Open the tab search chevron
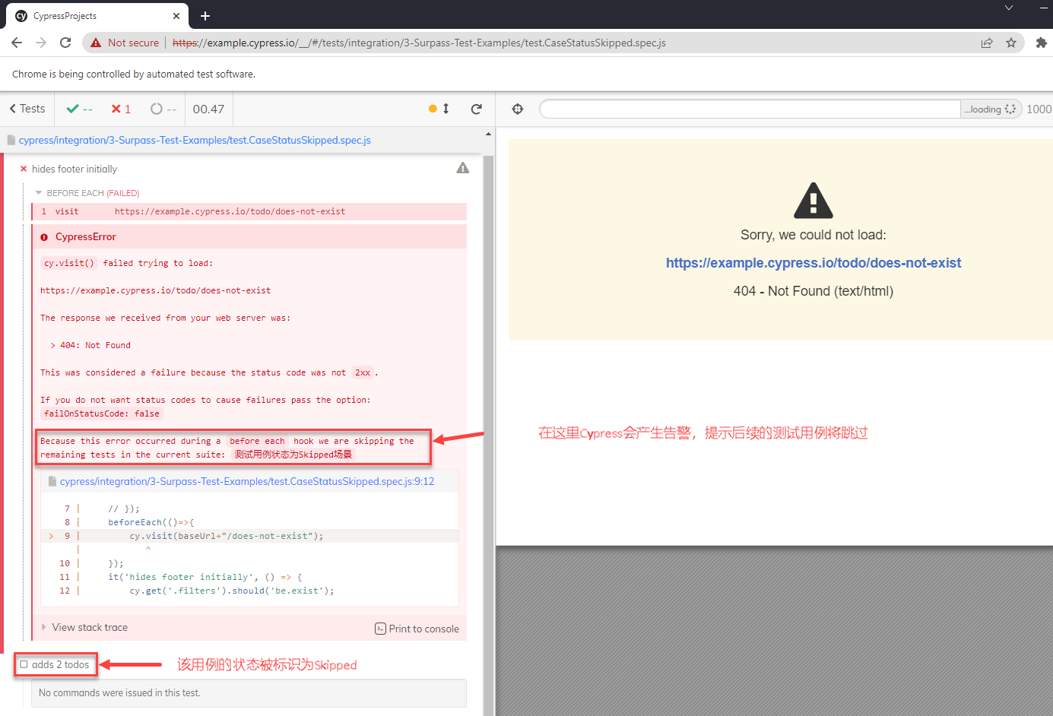 (1009, 8)
